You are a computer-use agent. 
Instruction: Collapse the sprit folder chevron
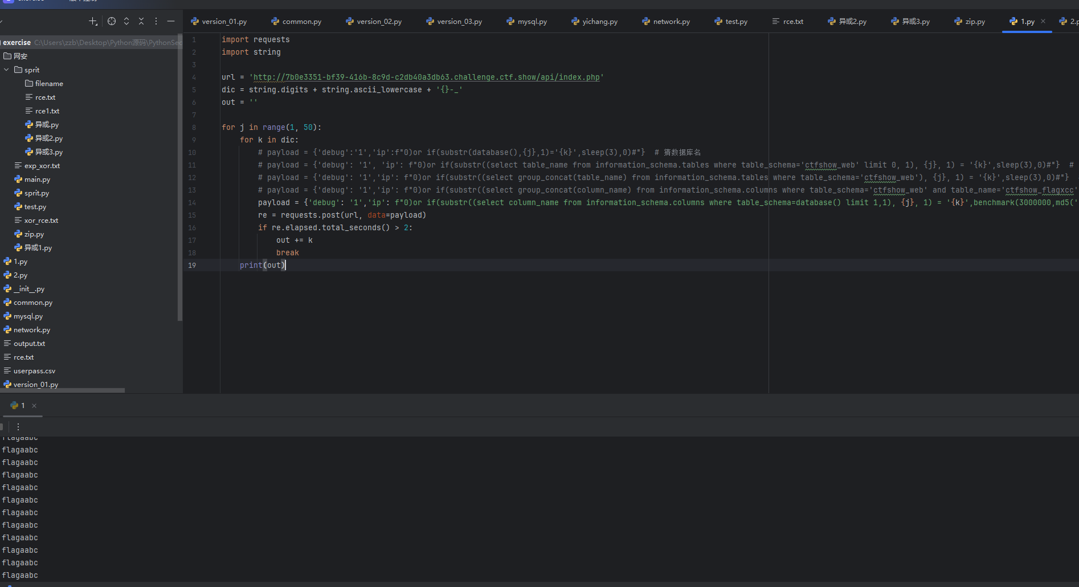point(6,70)
